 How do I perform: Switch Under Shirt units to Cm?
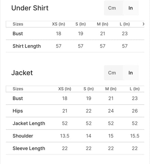(x=112, y=8)
